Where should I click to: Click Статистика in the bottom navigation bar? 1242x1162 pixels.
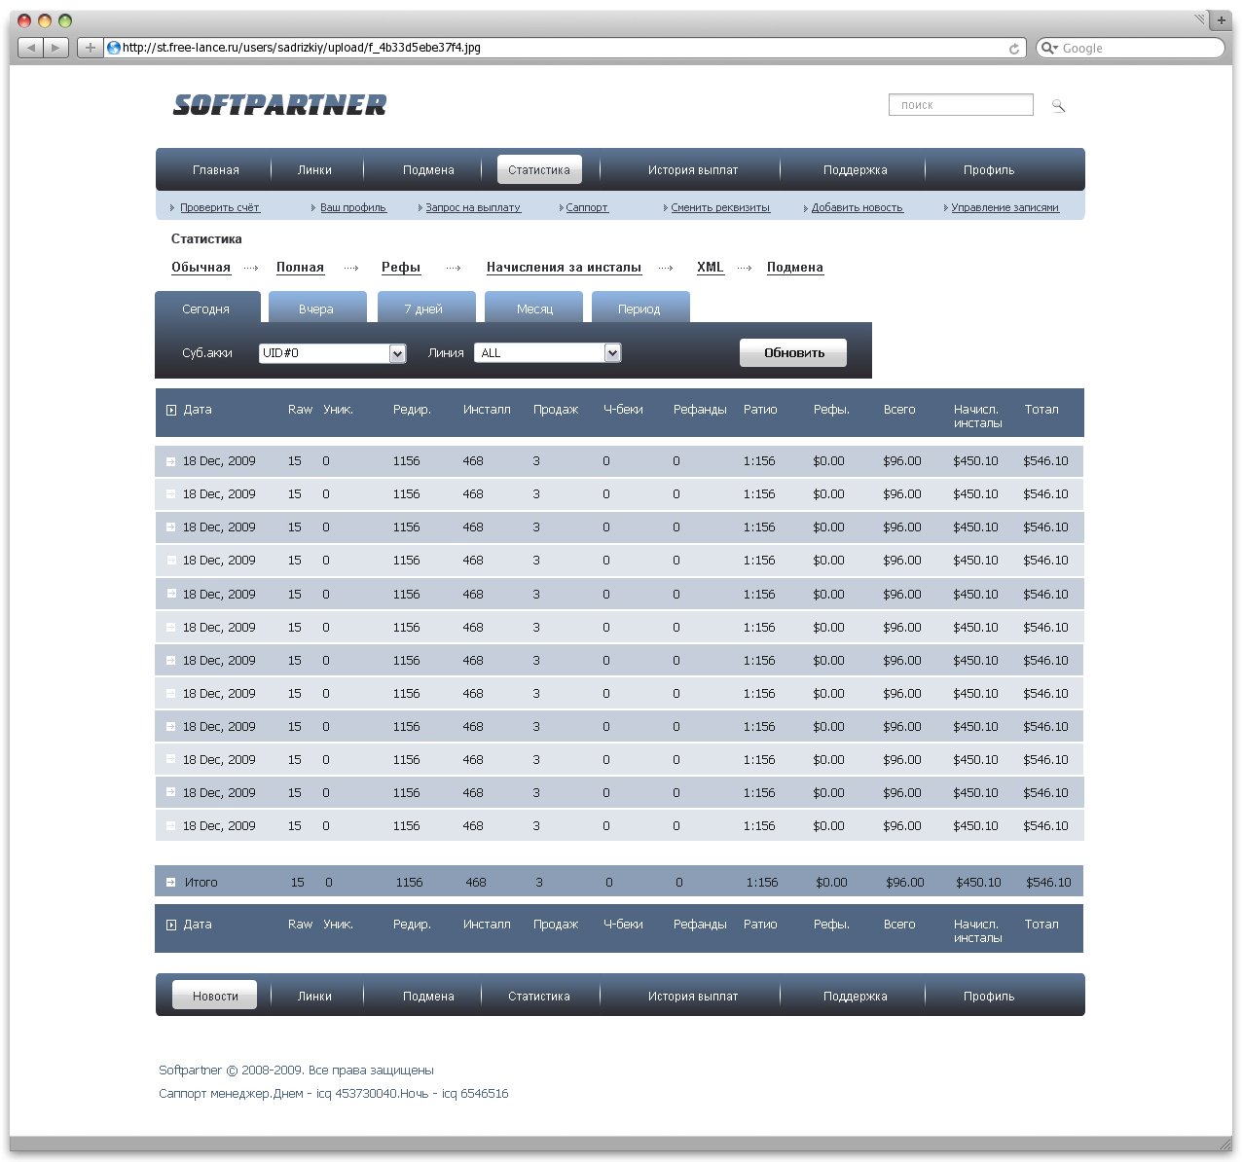[x=539, y=996]
